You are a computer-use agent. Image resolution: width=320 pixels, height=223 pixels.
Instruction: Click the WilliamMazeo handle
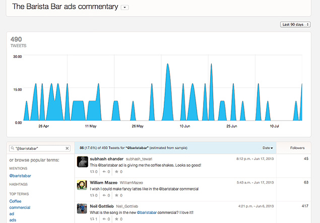131,183
